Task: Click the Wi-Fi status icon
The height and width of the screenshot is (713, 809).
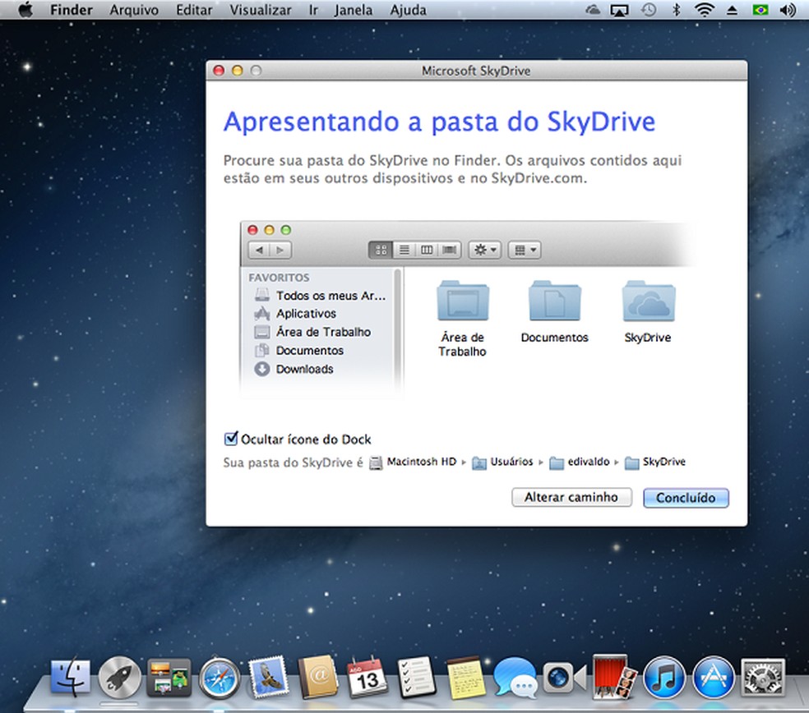Action: point(703,11)
